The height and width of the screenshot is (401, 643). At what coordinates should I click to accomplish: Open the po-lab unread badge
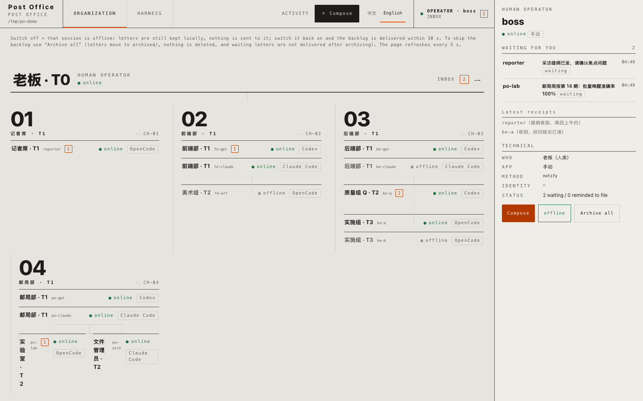(45, 342)
